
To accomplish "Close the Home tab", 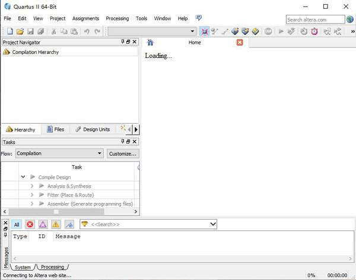I will click(x=240, y=43).
